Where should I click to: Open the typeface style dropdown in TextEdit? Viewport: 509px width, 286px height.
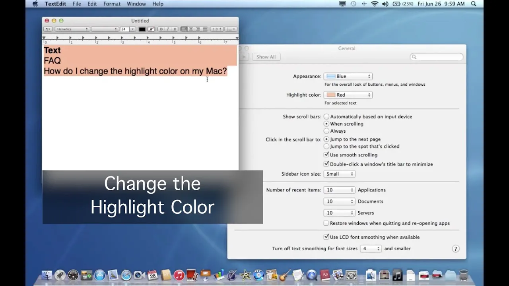click(x=105, y=29)
